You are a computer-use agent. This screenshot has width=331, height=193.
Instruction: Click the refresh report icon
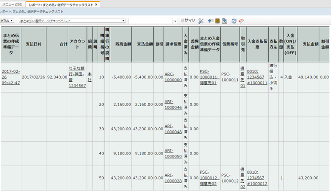tap(234, 21)
